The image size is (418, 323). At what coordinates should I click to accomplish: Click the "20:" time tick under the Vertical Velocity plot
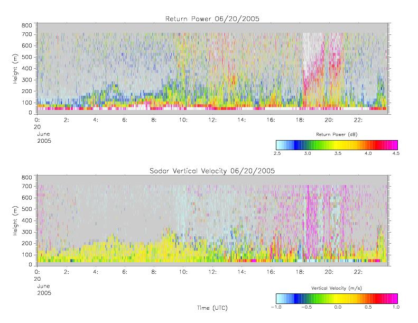[329, 272]
